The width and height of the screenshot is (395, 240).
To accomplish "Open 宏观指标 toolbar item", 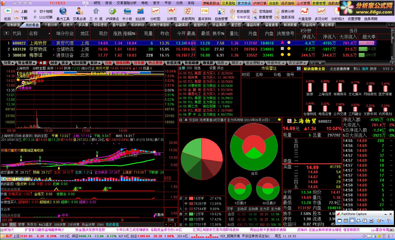I will pyautogui.click(x=262, y=11).
